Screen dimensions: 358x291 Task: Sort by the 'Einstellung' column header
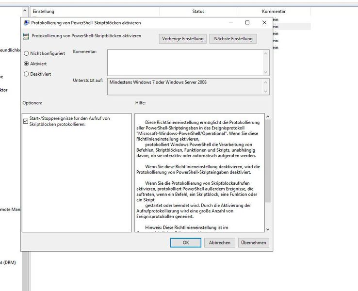point(95,12)
